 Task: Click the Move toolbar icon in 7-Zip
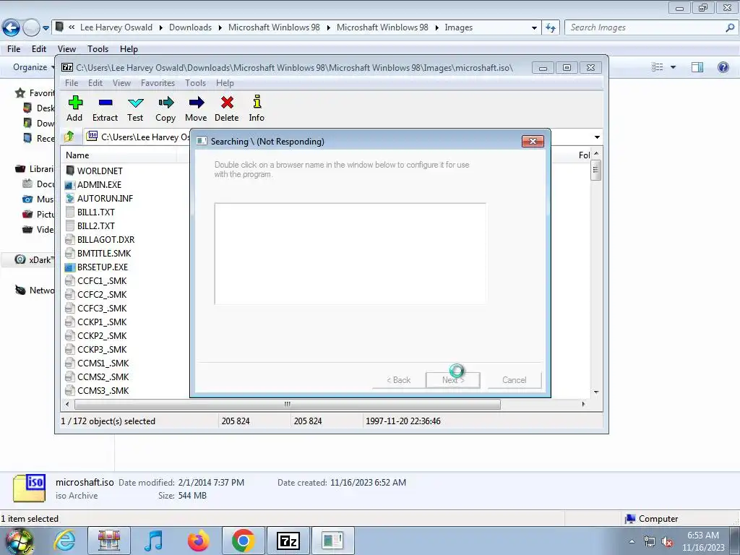(x=196, y=108)
